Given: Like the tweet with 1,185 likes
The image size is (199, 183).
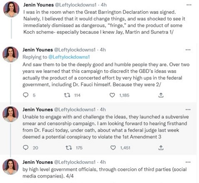Looking at the screenshot, I should pos(112,95).
